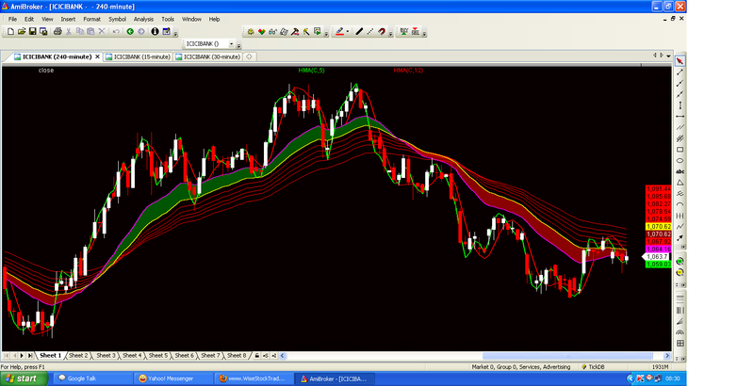Select the red arrow pointer tool
Screen dimensions: 754x386
point(680,61)
